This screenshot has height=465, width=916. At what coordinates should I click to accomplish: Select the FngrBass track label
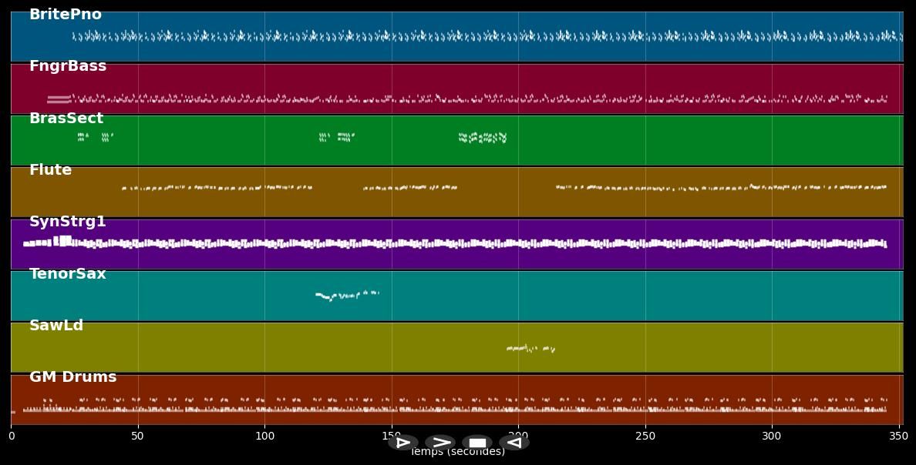point(68,66)
